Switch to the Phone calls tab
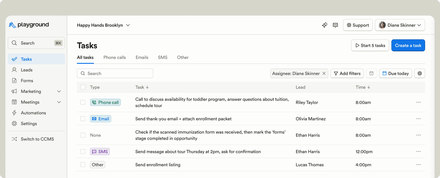Image resolution: width=440 pixels, height=178 pixels. click(x=114, y=57)
